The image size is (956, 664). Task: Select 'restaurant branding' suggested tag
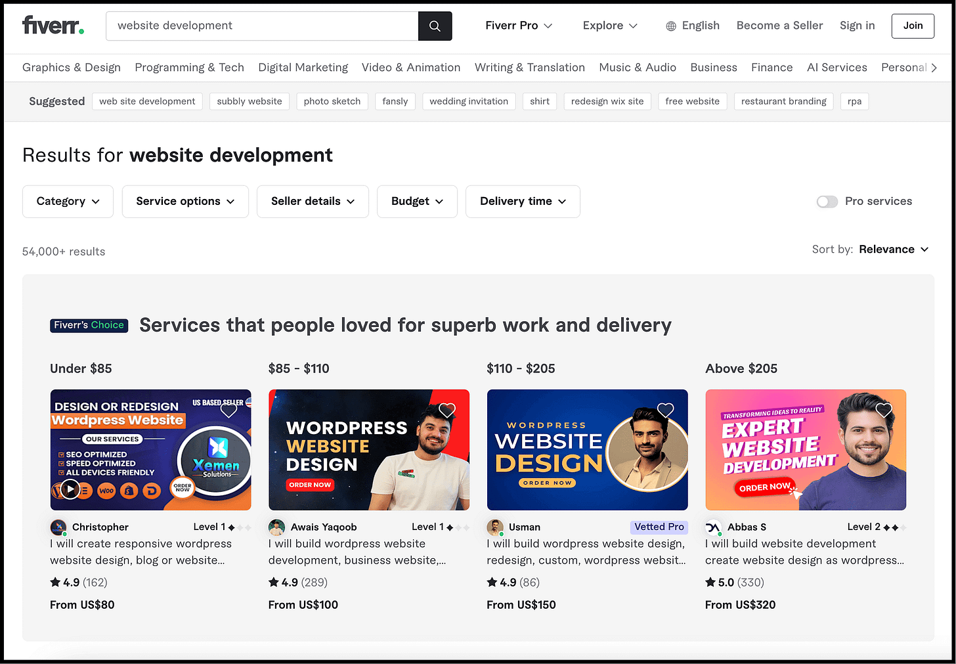(784, 101)
